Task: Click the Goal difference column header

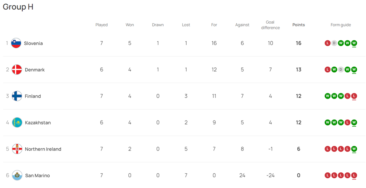Action: 270,25
